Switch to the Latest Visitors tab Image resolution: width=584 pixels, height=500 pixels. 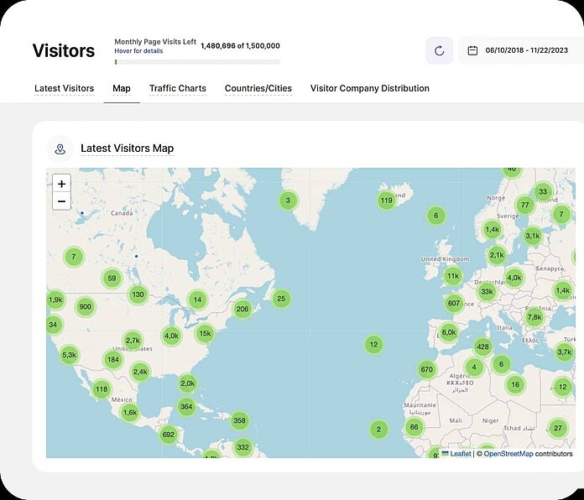(x=64, y=88)
